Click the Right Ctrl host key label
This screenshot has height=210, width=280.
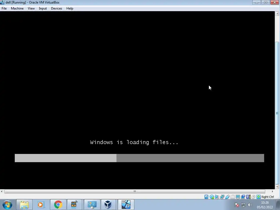(267, 197)
